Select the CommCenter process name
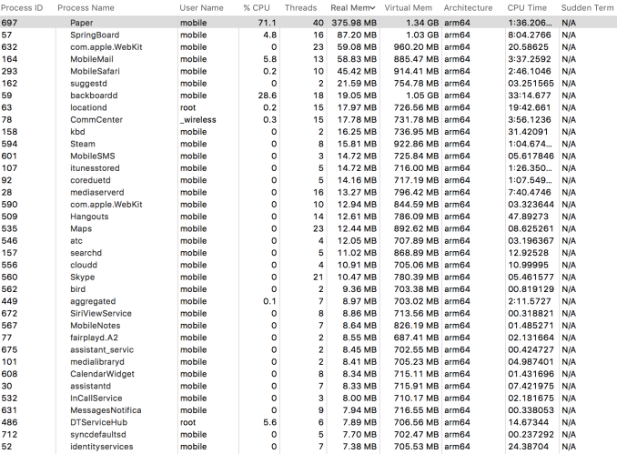The width and height of the screenshot is (617, 454). [96, 120]
